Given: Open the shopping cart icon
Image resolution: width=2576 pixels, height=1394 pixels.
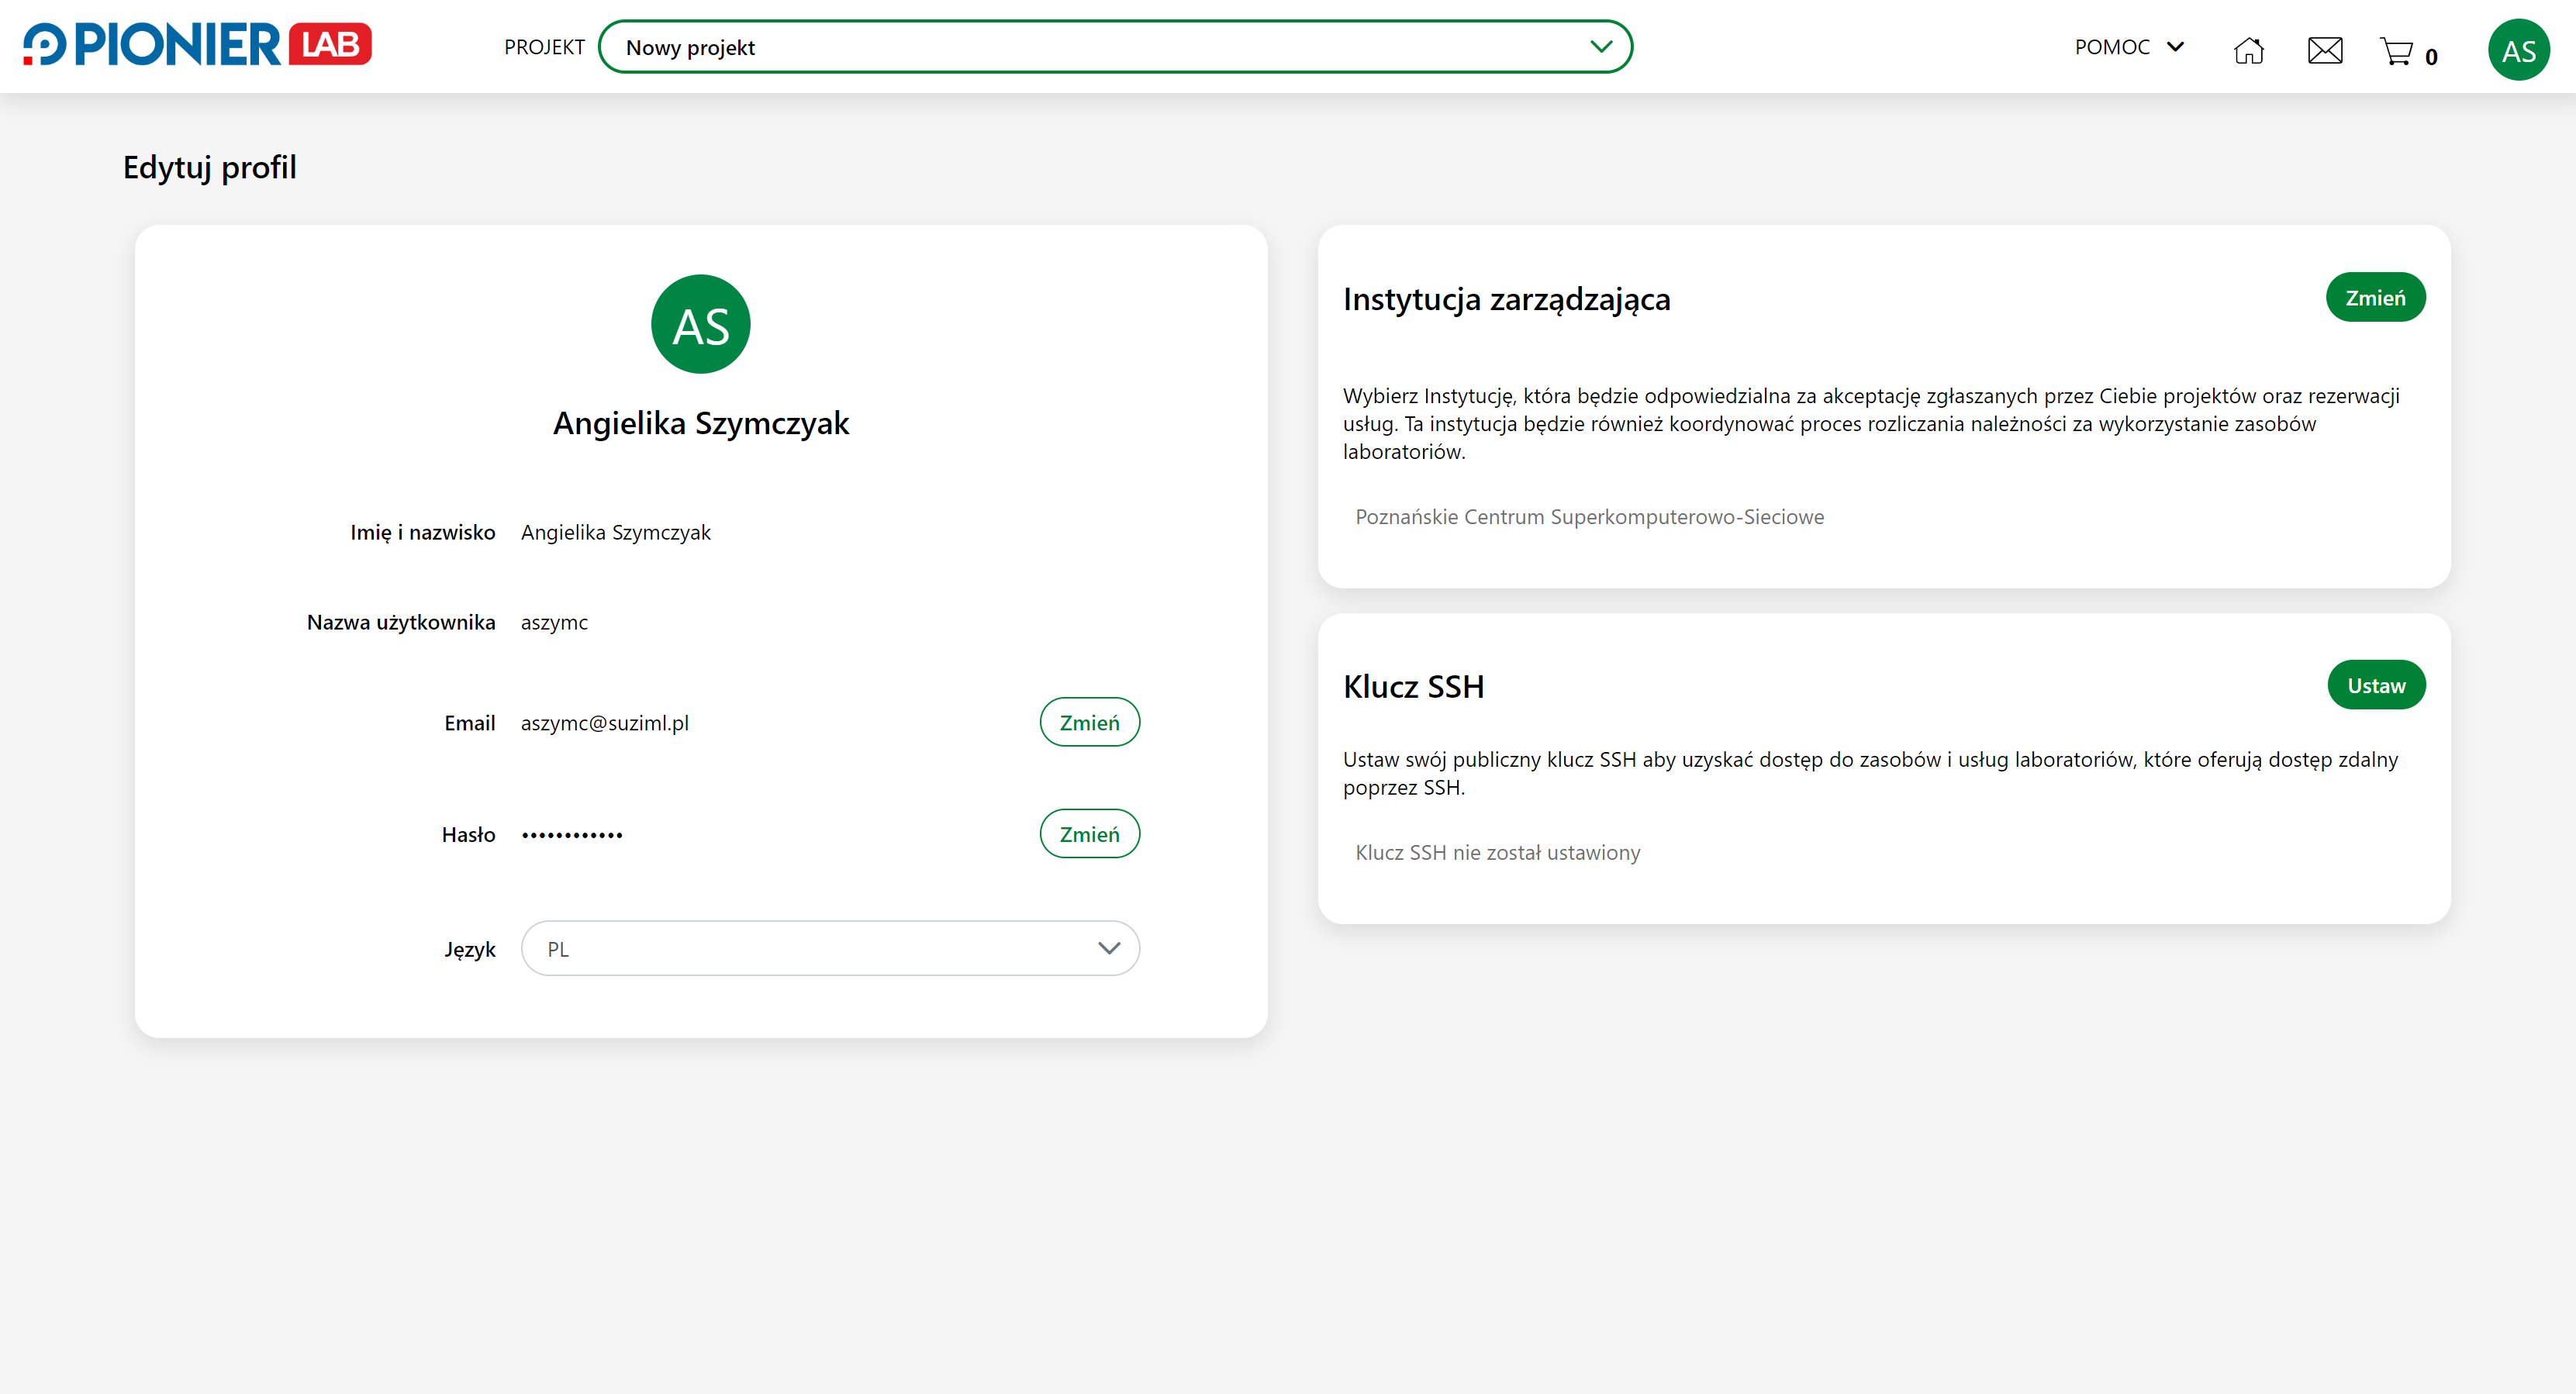Looking at the screenshot, I should 2396,51.
